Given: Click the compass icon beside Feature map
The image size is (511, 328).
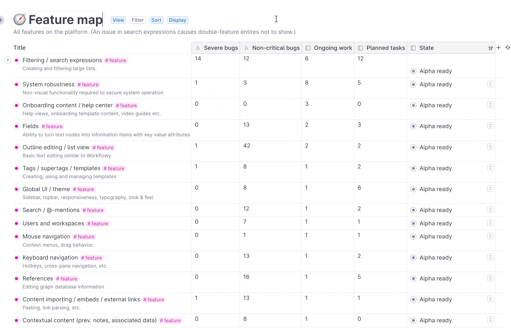Looking at the screenshot, I should point(19,19).
